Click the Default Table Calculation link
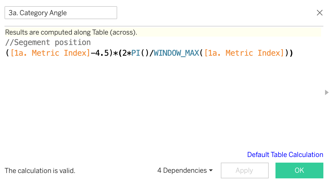The height and width of the screenshot is (184, 329). (285, 155)
